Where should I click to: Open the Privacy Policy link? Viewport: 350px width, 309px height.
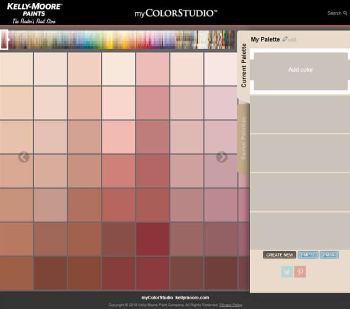tap(231, 305)
